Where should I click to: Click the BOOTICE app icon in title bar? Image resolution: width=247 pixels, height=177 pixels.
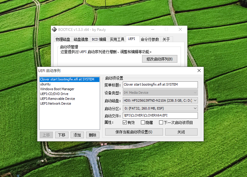(x=54, y=29)
